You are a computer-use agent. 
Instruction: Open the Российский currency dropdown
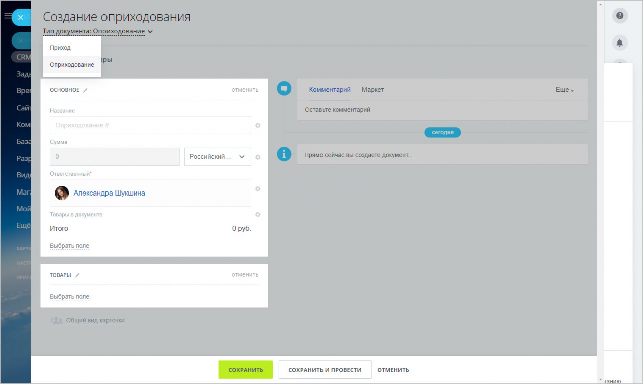point(218,157)
